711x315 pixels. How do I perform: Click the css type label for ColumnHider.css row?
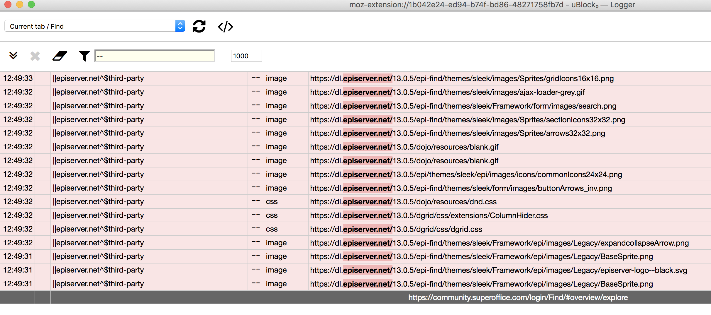pos(272,215)
